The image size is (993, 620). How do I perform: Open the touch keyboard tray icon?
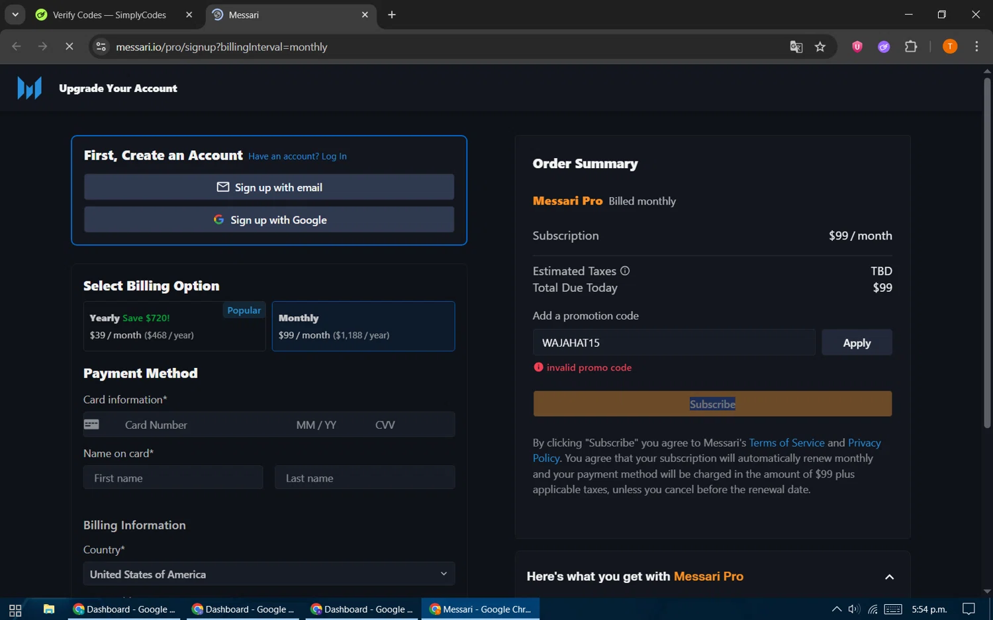[893, 609]
